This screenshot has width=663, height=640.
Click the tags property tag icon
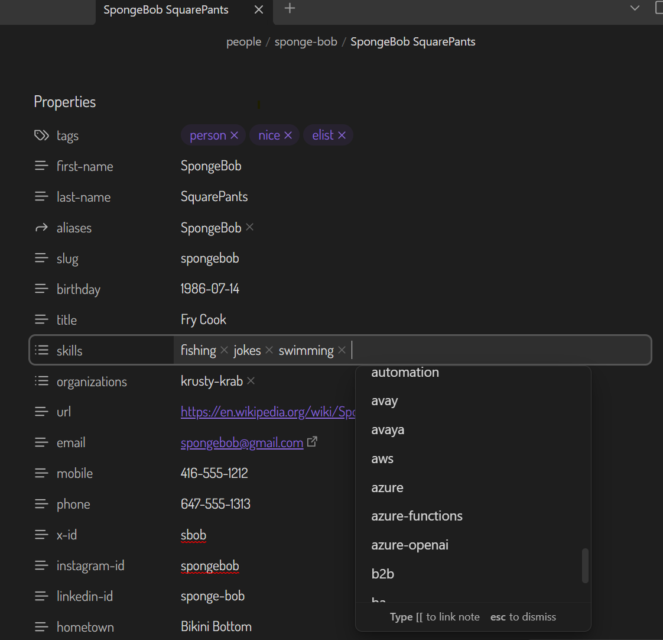41,135
